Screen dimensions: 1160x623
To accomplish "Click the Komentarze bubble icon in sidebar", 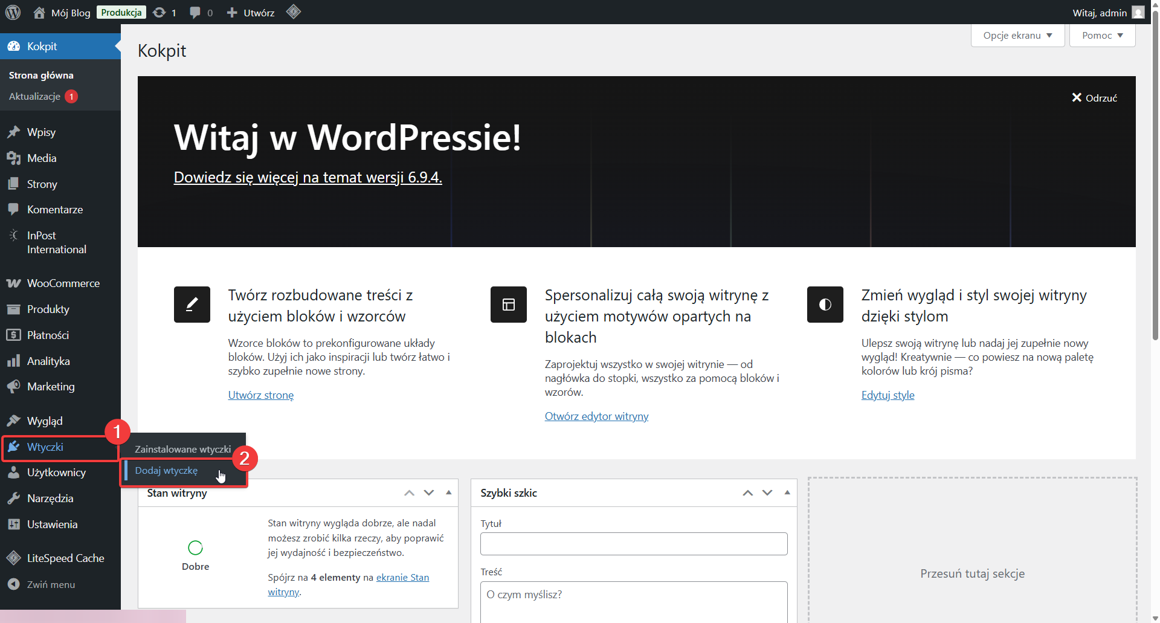I will tap(13, 210).
